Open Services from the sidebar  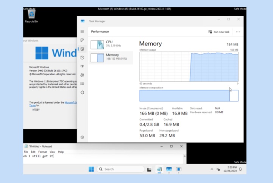point(82,93)
